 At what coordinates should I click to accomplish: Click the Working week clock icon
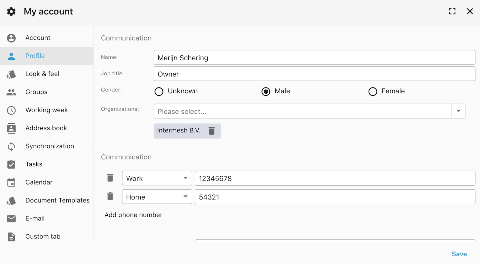pyautogui.click(x=11, y=110)
